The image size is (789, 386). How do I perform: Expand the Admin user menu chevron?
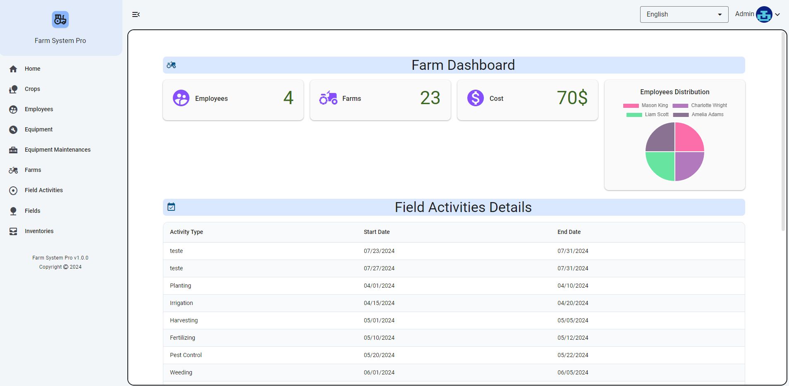pos(777,14)
